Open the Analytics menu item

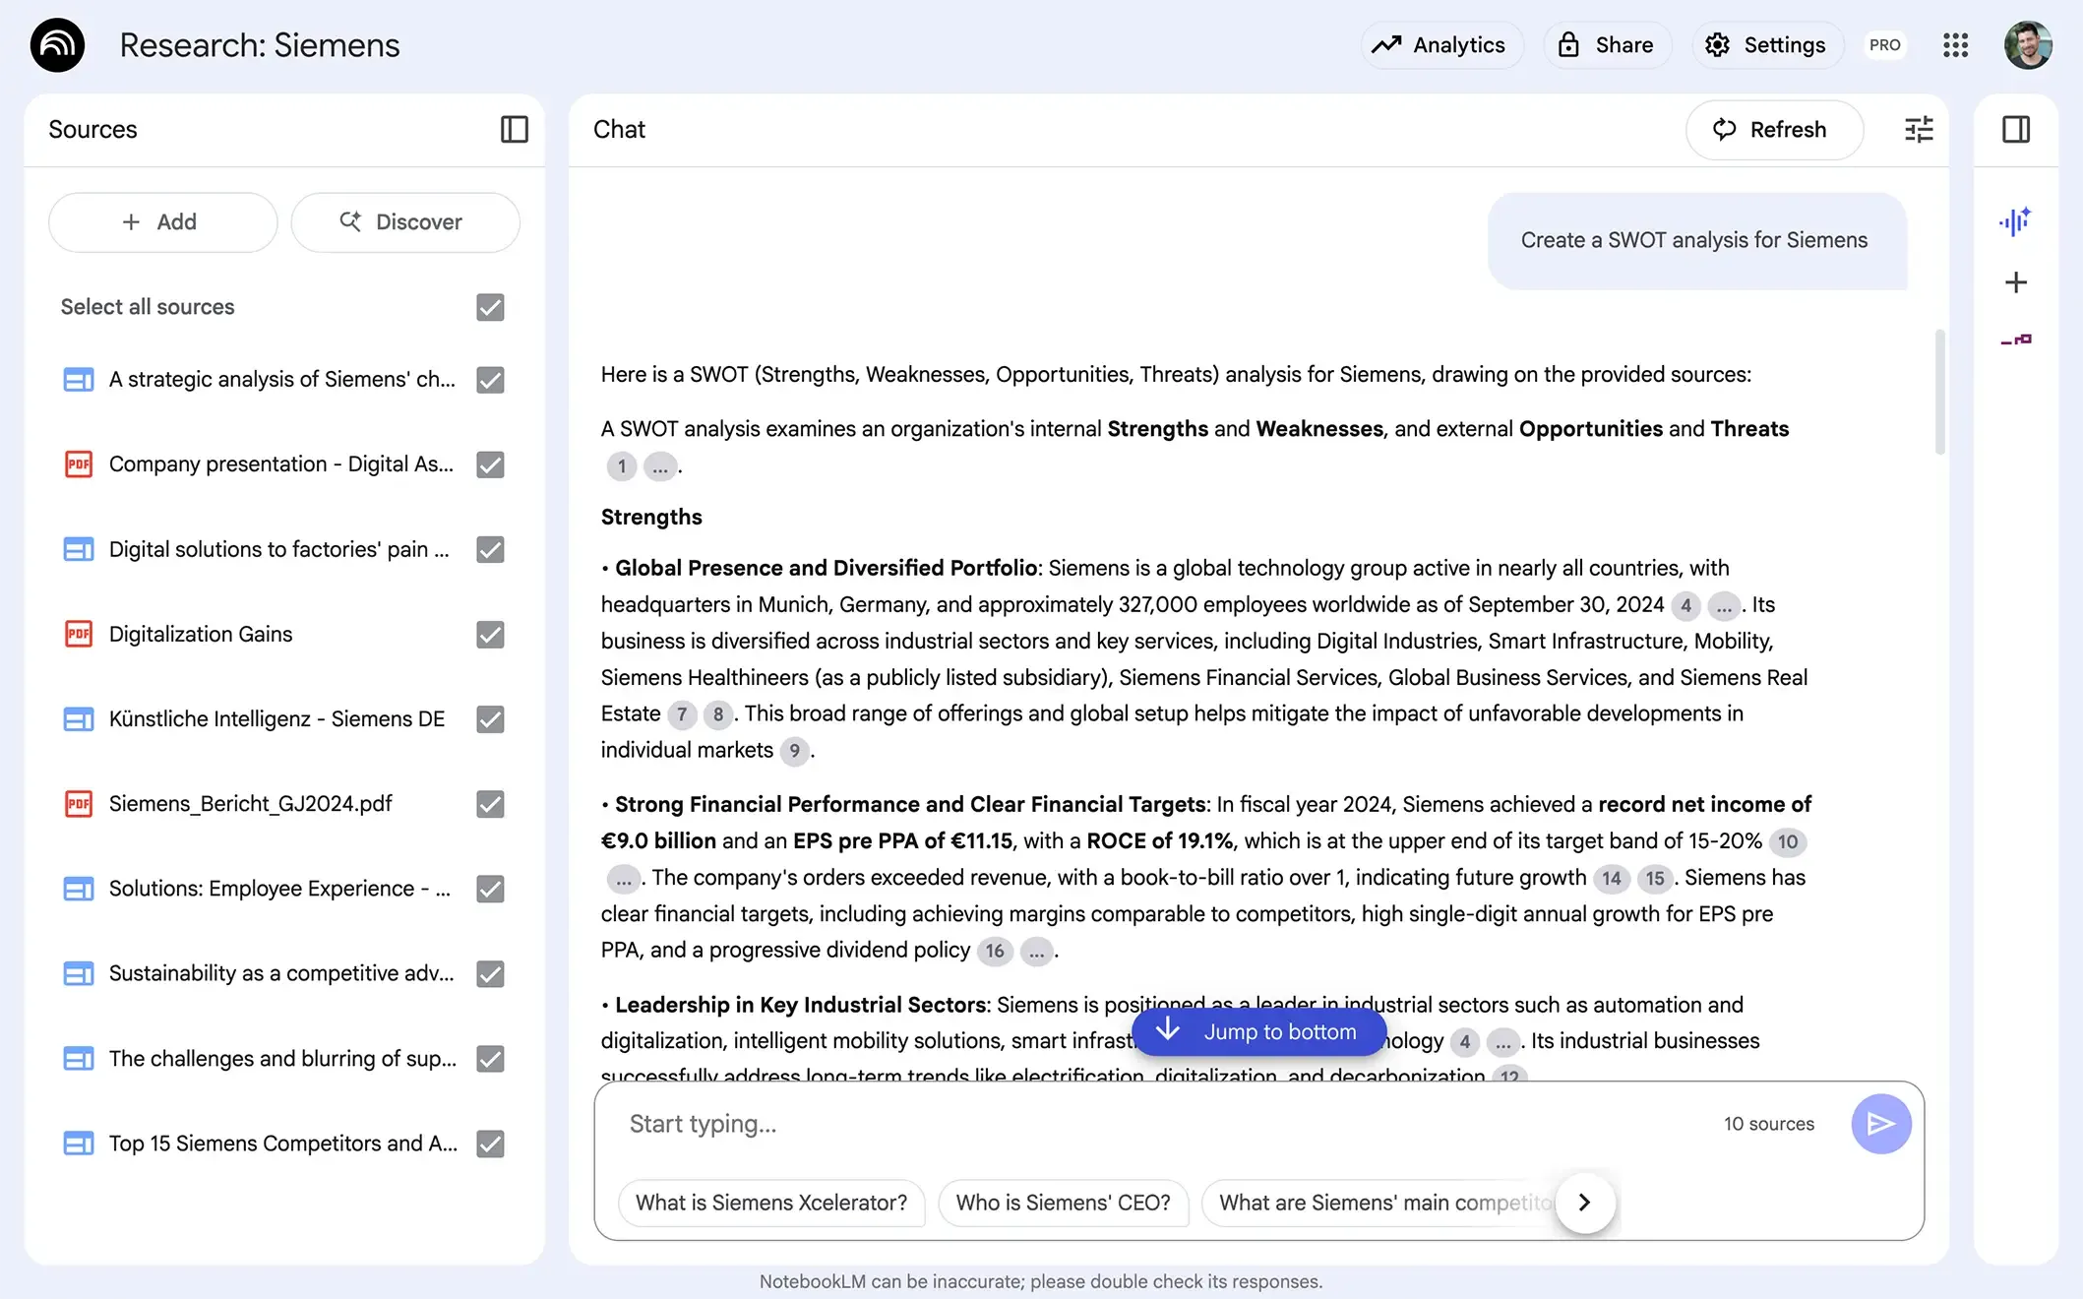pyautogui.click(x=1440, y=44)
